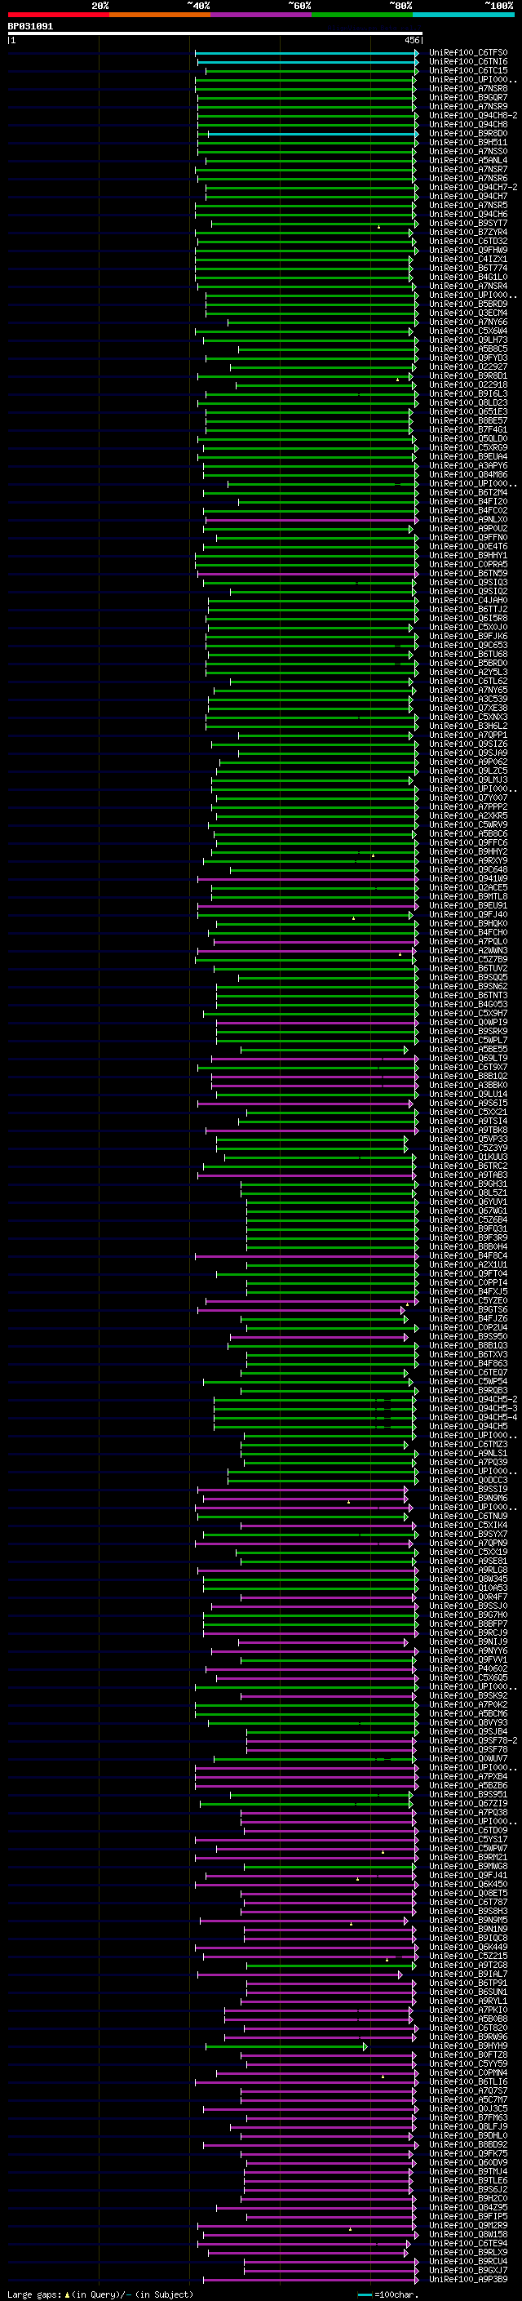522x2301 pixels.
Task: Click hit label UniRef100_Q84Z95
Action: (x=468, y=2207)
